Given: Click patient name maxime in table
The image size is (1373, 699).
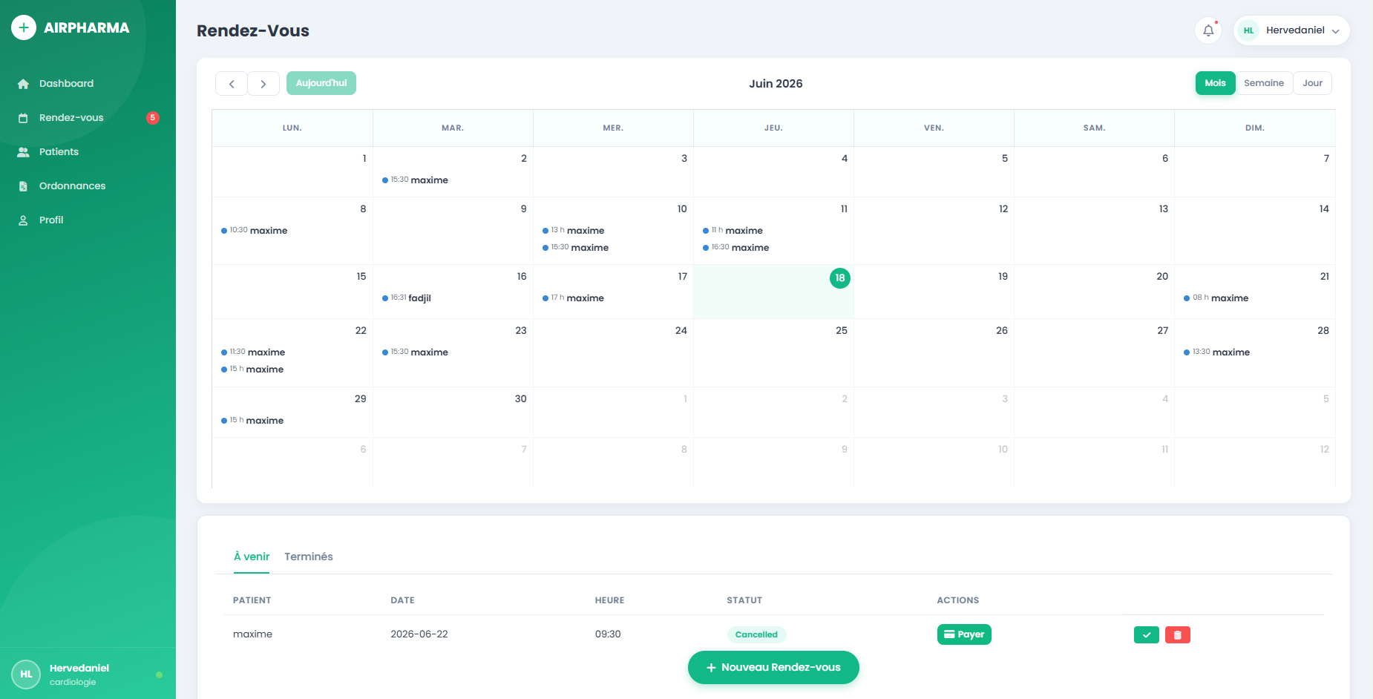Looking at the screenshot, I should (x=252, y=634).
